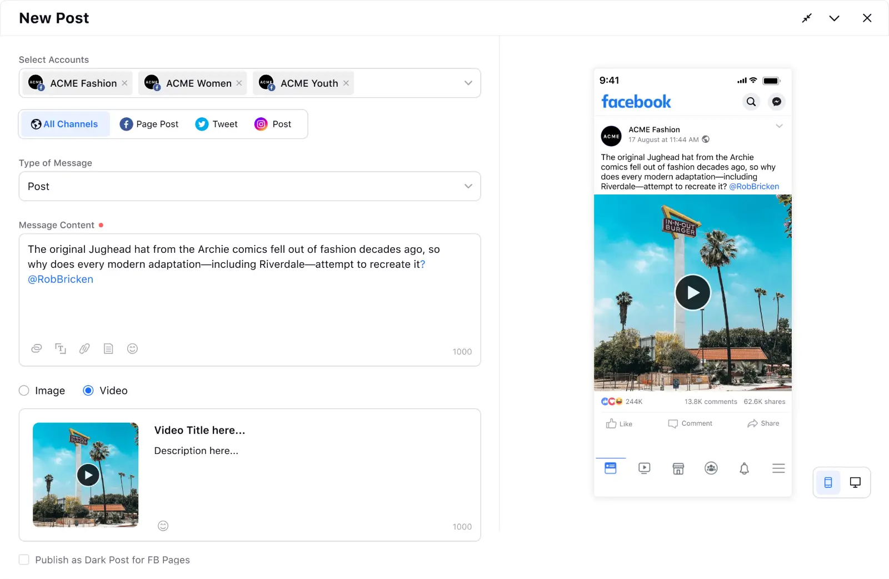Expand the post options chevron on ACME Fashion preview
Image resolution: width=889 pixels, height=579 pixels.
click(779, 126)
